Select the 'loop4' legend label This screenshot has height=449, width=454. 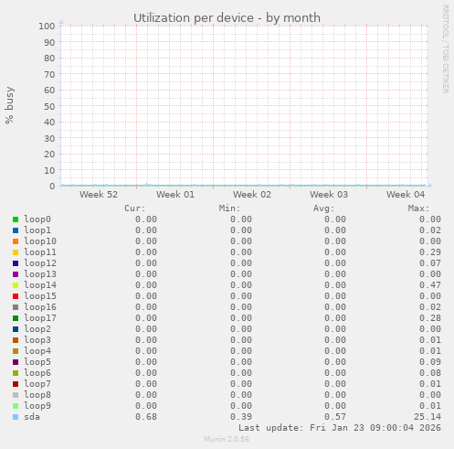[37, 351]
